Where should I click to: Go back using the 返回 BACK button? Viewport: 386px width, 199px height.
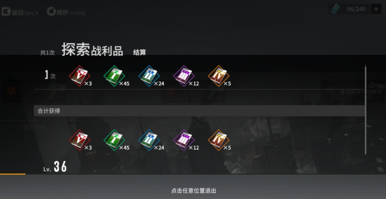(20, 12)
